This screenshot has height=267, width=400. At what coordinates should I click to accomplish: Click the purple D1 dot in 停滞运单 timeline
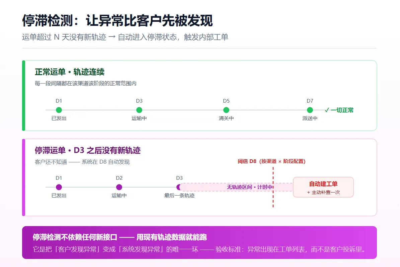[x=59, y=187]
